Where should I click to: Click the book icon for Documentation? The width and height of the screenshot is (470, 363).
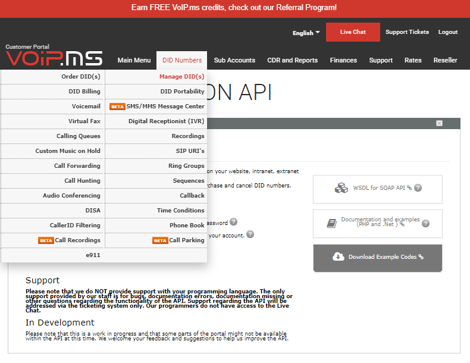tap(332, 224)
